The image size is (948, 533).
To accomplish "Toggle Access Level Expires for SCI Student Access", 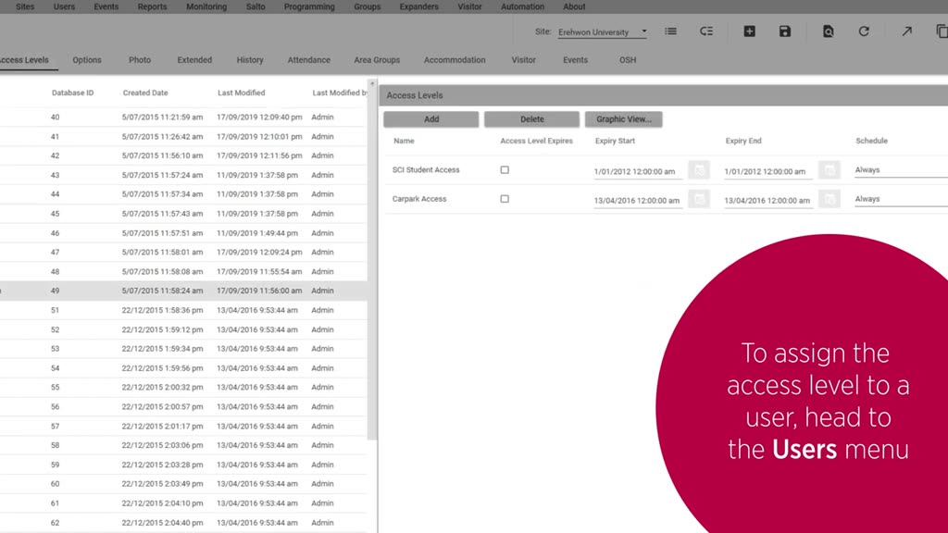I will [505, 170].
